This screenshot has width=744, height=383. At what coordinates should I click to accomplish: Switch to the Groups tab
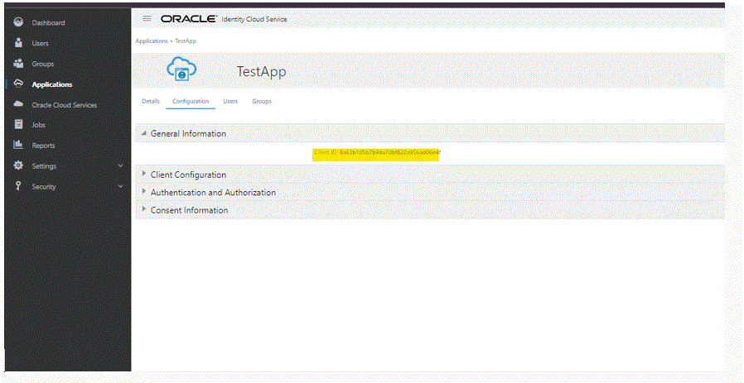coord(262,102)
